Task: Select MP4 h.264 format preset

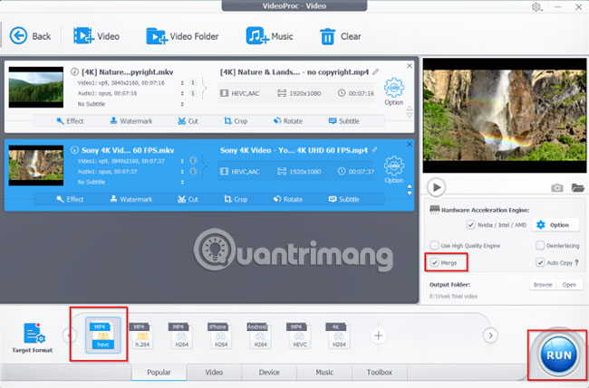Action: 141,336
